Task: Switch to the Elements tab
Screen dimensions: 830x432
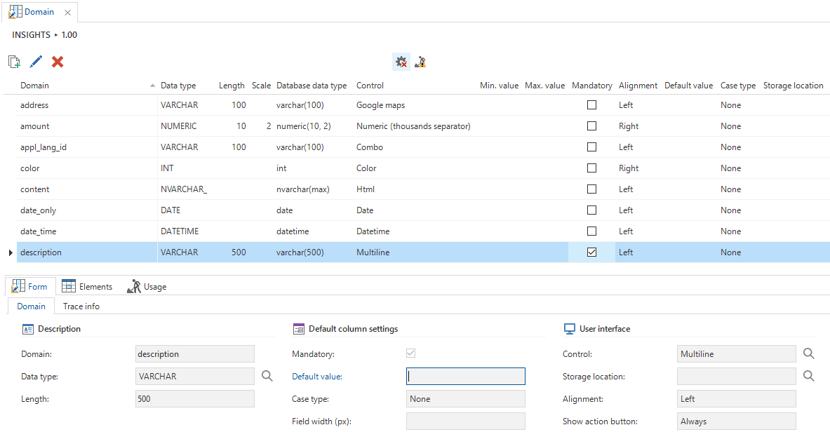Action: click(x=87, y=287)
